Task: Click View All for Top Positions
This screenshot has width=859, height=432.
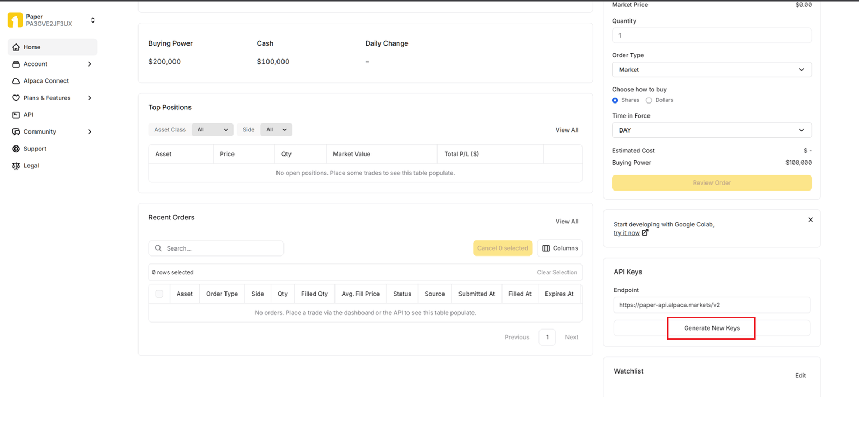Action: (567, 130)
